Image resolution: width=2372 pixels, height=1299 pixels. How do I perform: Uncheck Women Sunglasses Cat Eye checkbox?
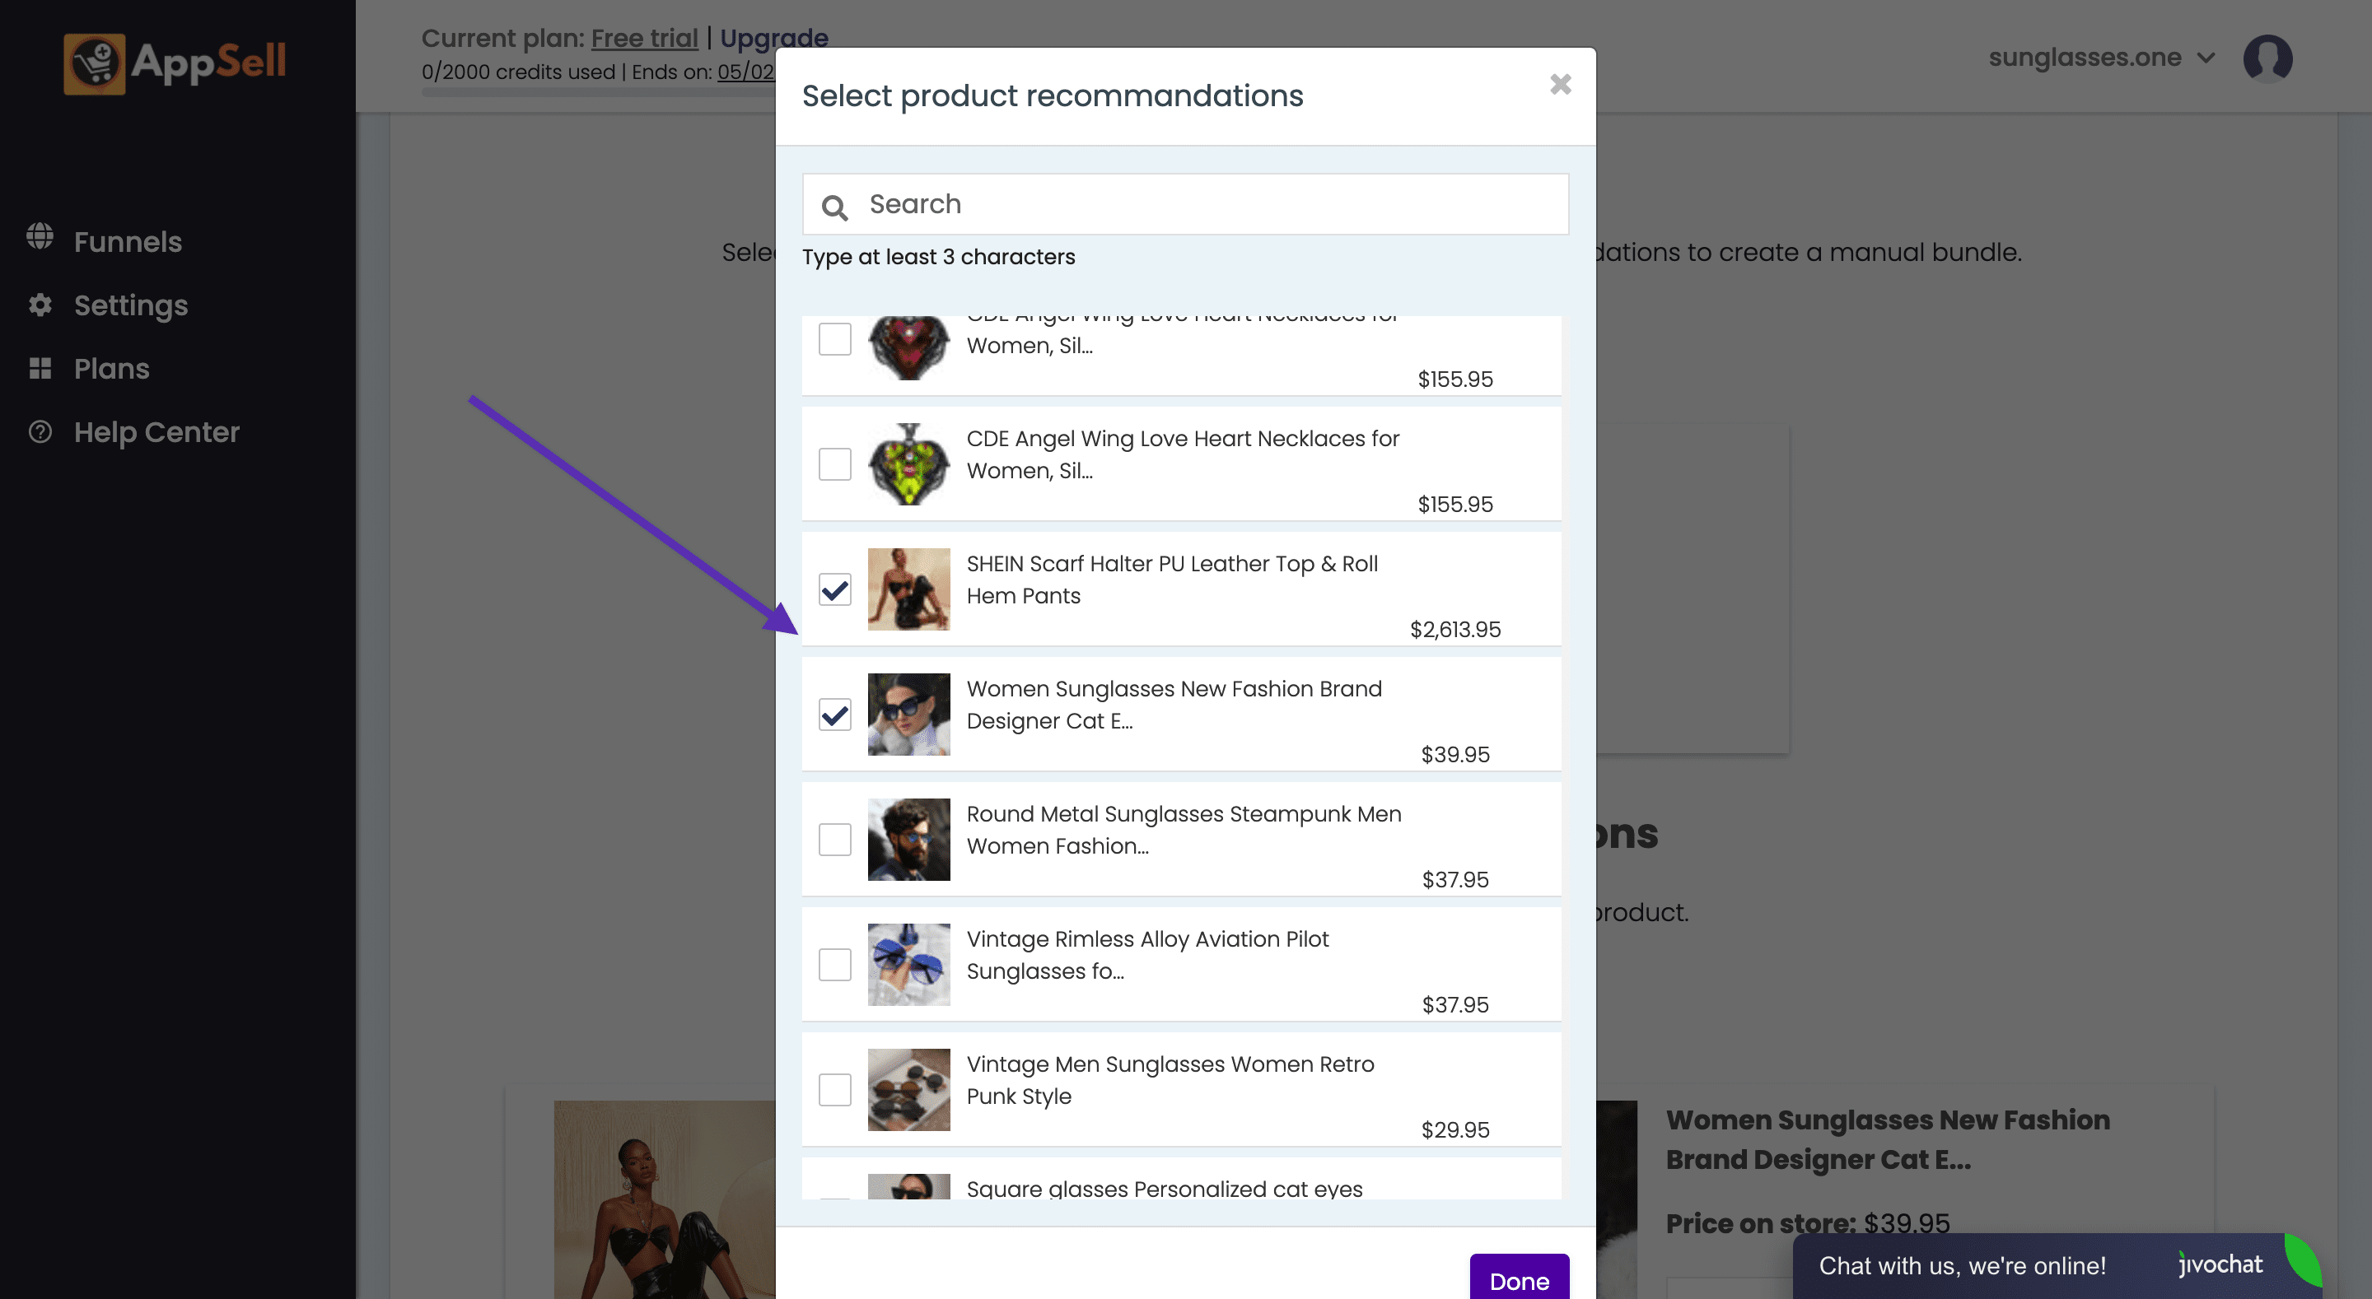coord(834,715)
